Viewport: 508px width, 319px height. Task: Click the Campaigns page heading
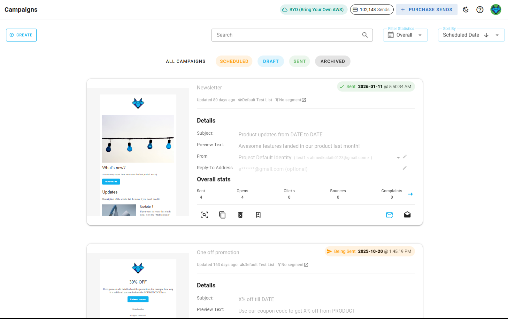point(21,10)
